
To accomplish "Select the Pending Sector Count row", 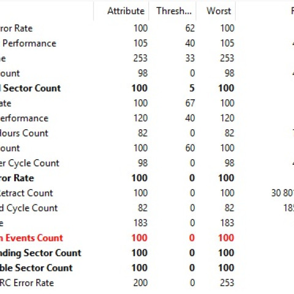I will [147, 253].
